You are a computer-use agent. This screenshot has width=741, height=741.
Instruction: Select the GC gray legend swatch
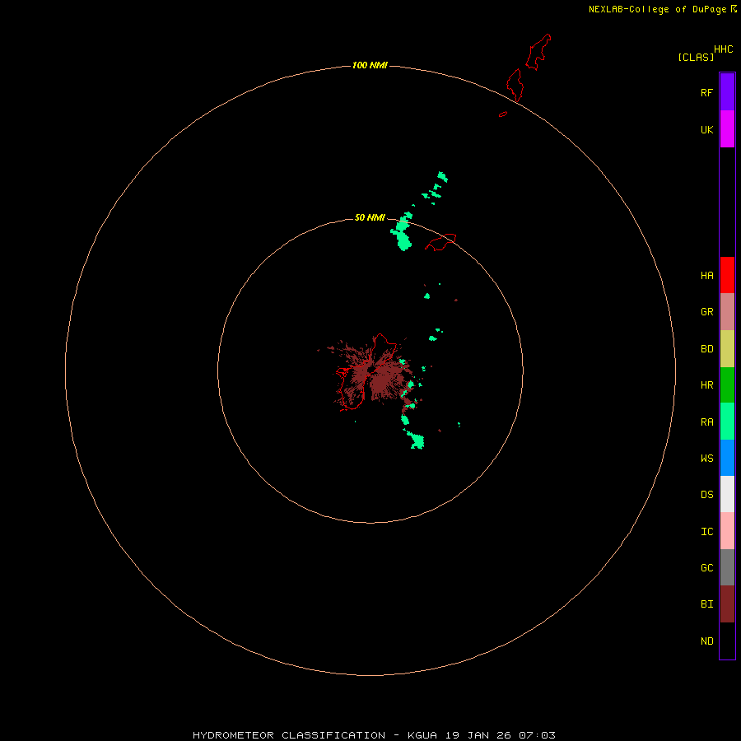[x=727, y=567]
